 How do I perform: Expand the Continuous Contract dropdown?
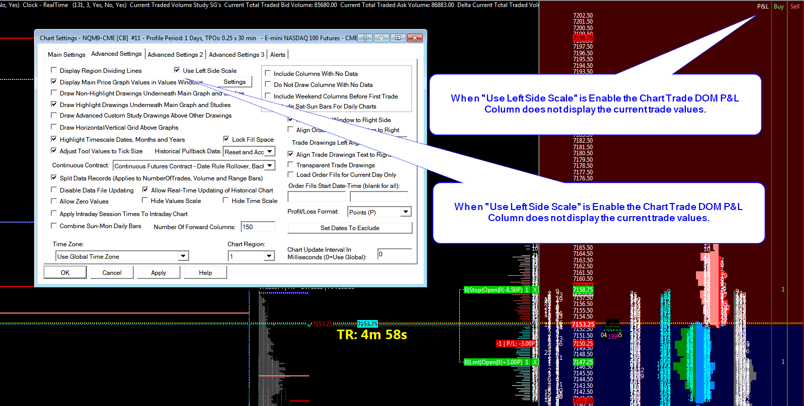point(270,166)
